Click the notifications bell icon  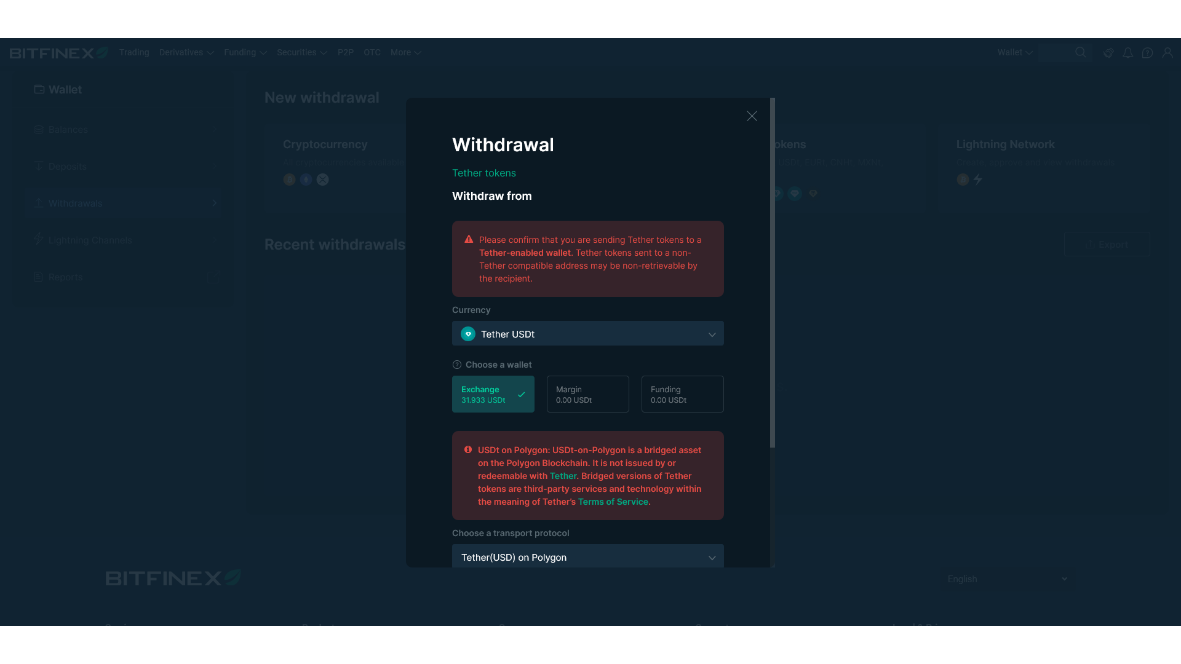pos(1127,53)
